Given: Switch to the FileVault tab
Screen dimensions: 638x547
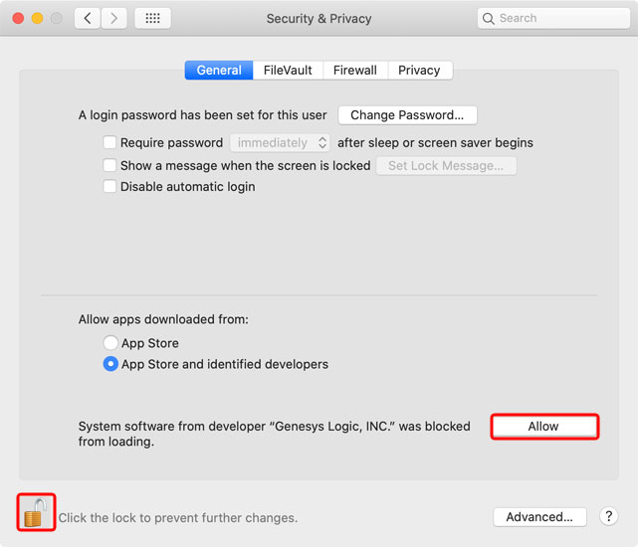Looking at the screenshot, I should (288, 71).
